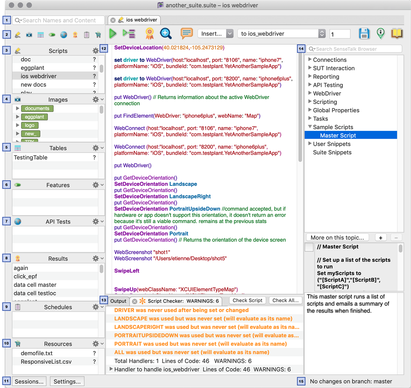
Task: Click the Scripts pane gear settings icon
Action: 96,51
